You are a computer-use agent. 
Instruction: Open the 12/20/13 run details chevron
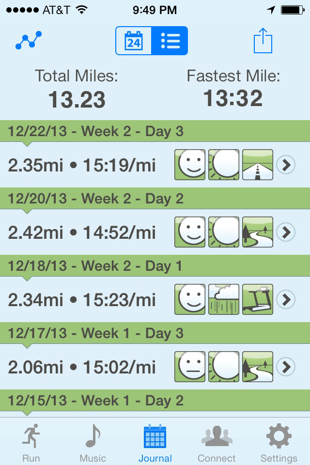(286, 232)
